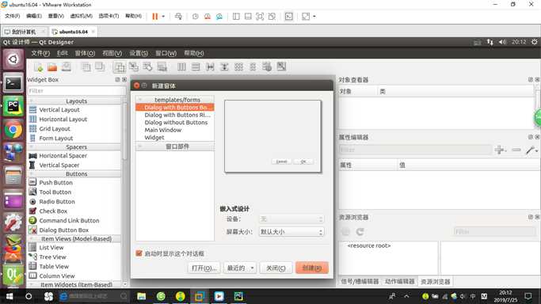Image resolution: width=541 pixels, height=304 pixels.
Task: Collapse Item Views (Model-Based) category
Action: [31, 238]
